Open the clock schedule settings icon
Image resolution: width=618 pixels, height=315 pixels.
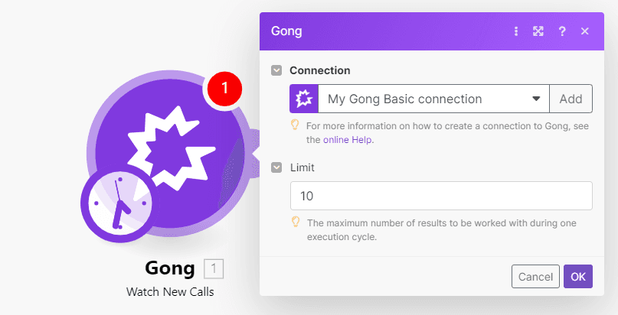[116, 203]
